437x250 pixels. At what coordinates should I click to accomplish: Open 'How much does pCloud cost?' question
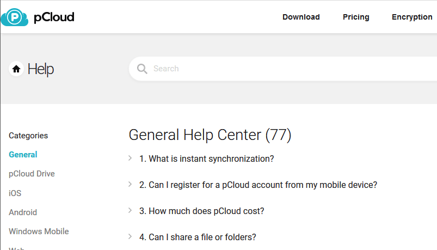pos(201,211)
